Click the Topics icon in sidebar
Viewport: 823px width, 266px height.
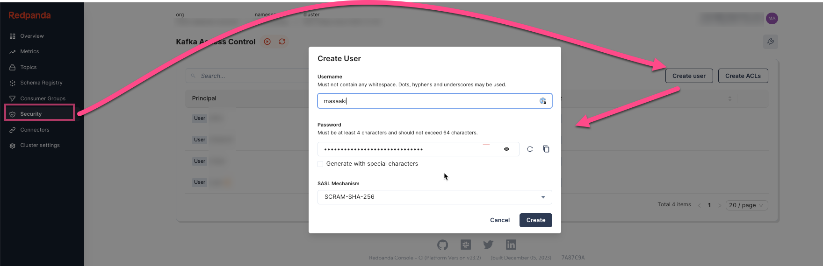pyautogui.click(x=13, y=67)
